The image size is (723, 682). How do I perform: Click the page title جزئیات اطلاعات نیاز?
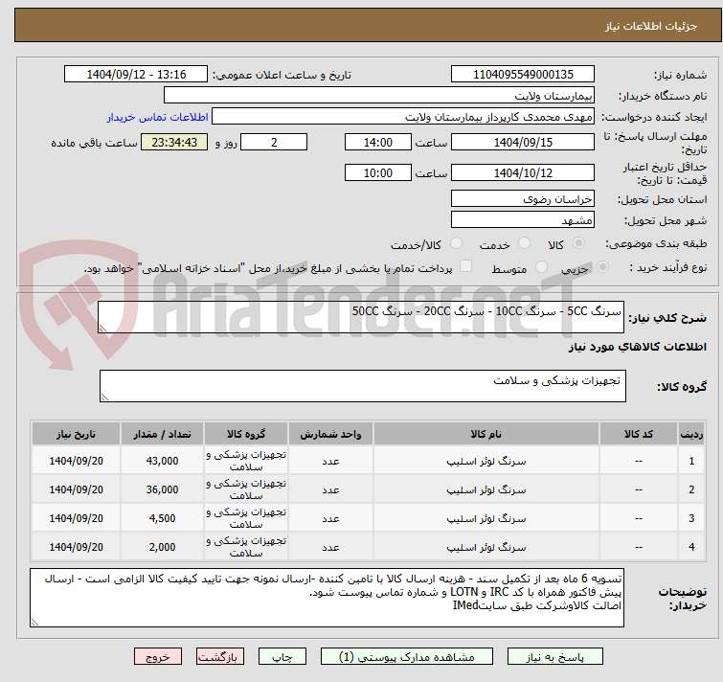(x=650, y=26)
